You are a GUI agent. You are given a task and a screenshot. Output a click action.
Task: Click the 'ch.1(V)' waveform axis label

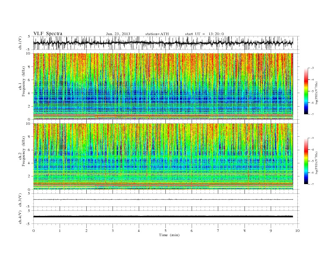pos(20,43)
